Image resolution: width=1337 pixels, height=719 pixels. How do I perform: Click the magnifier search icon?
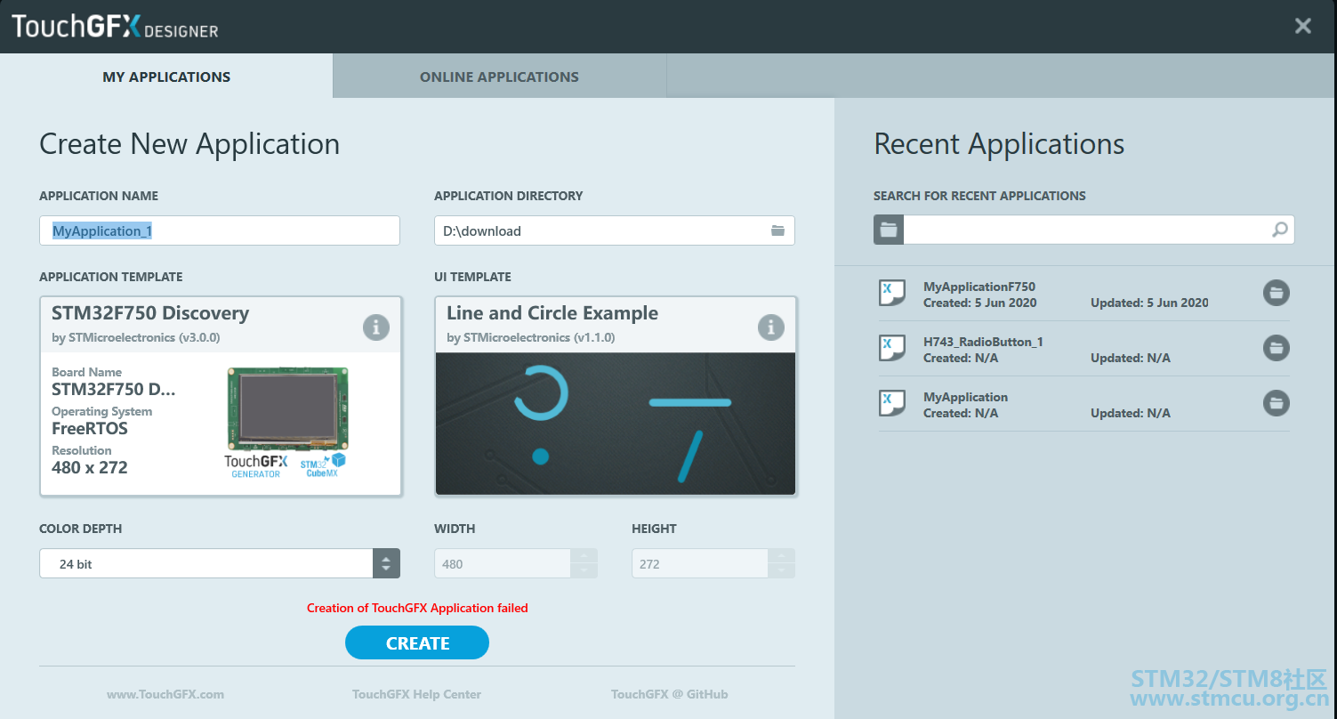click(1279, 230)
